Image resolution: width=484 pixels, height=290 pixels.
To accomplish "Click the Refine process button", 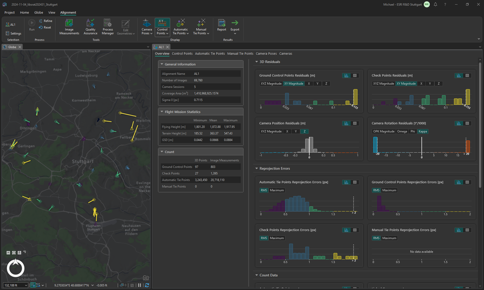I will point(45,21).
